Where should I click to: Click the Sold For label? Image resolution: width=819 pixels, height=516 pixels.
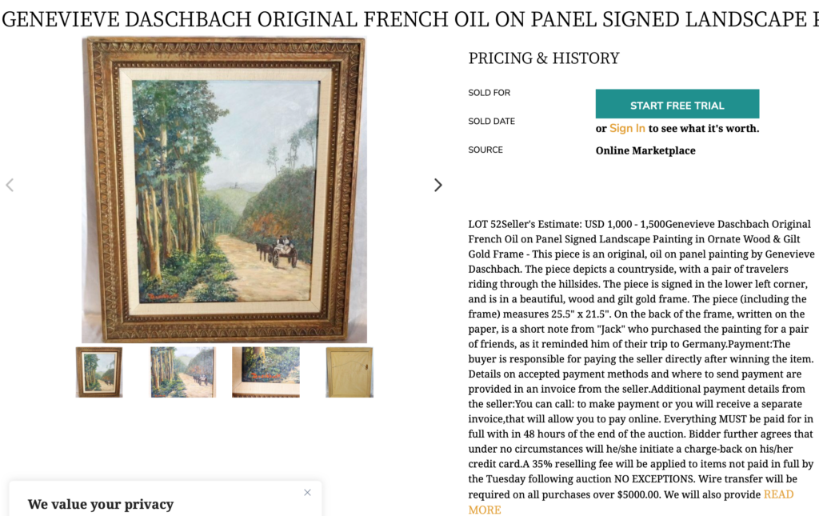(x=489, y=93)
